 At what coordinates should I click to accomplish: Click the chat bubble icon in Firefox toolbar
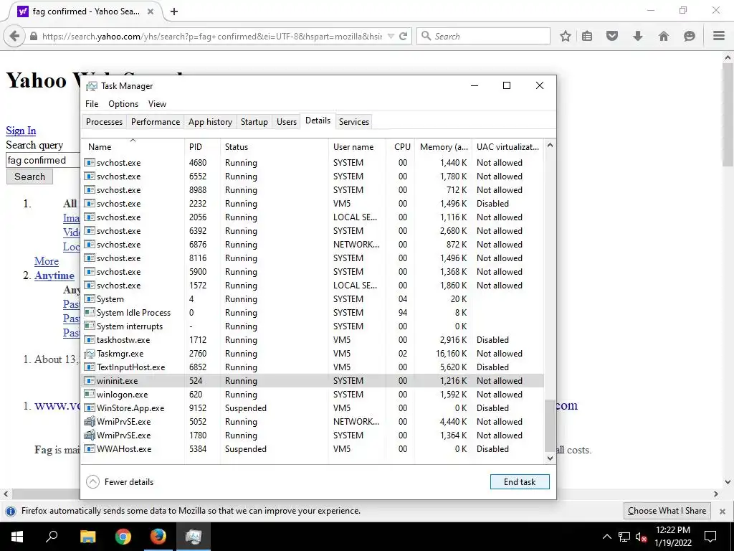click(x=689, y=36)
